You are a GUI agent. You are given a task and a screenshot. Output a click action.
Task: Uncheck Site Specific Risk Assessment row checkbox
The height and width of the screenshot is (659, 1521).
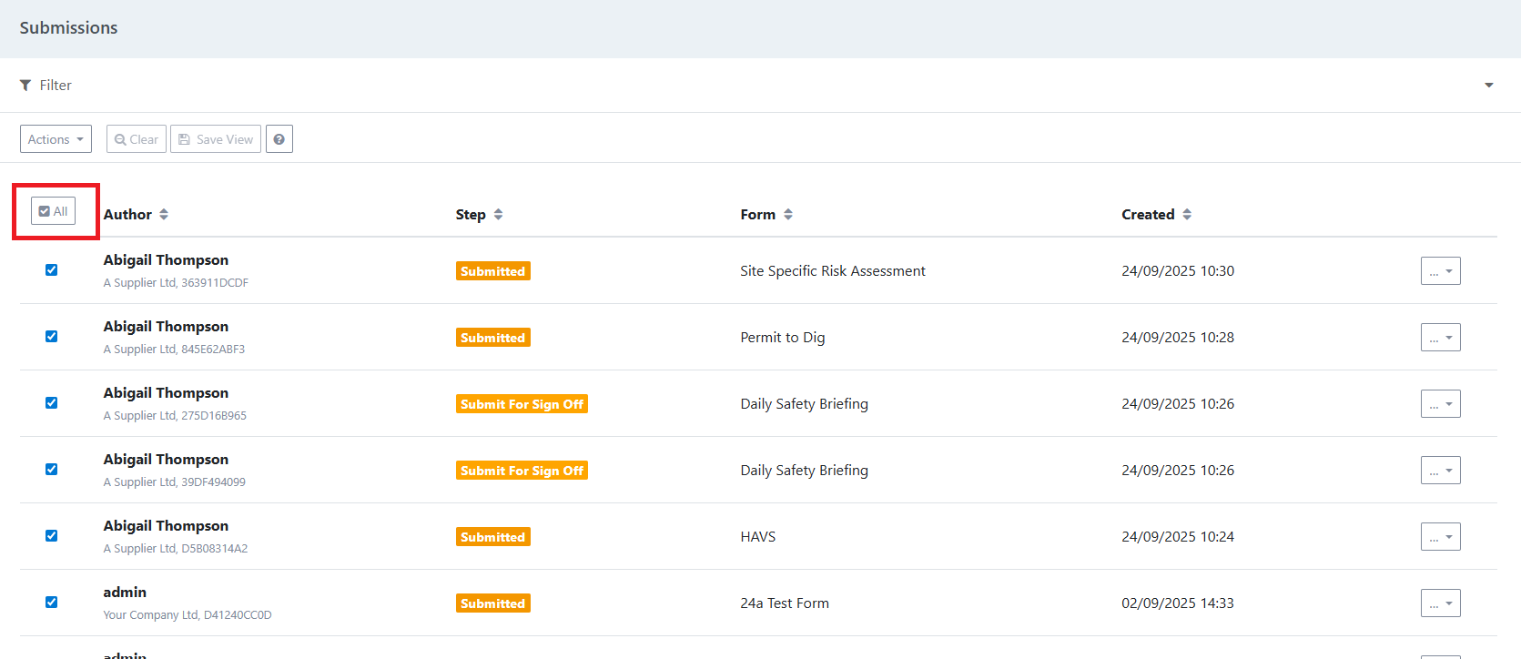pyautogui.click(x=52, y=269)
